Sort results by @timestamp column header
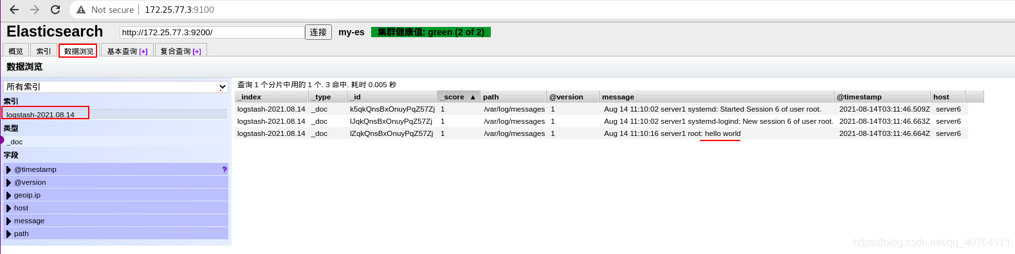Screen dimensions: 1015x254 coord(882,97)
